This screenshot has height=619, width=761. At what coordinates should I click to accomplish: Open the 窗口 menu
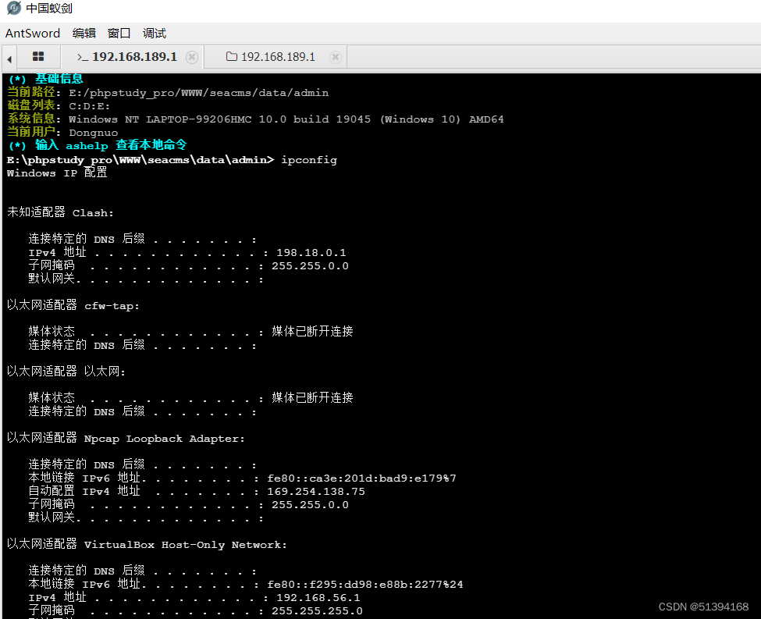click(119, 33)
